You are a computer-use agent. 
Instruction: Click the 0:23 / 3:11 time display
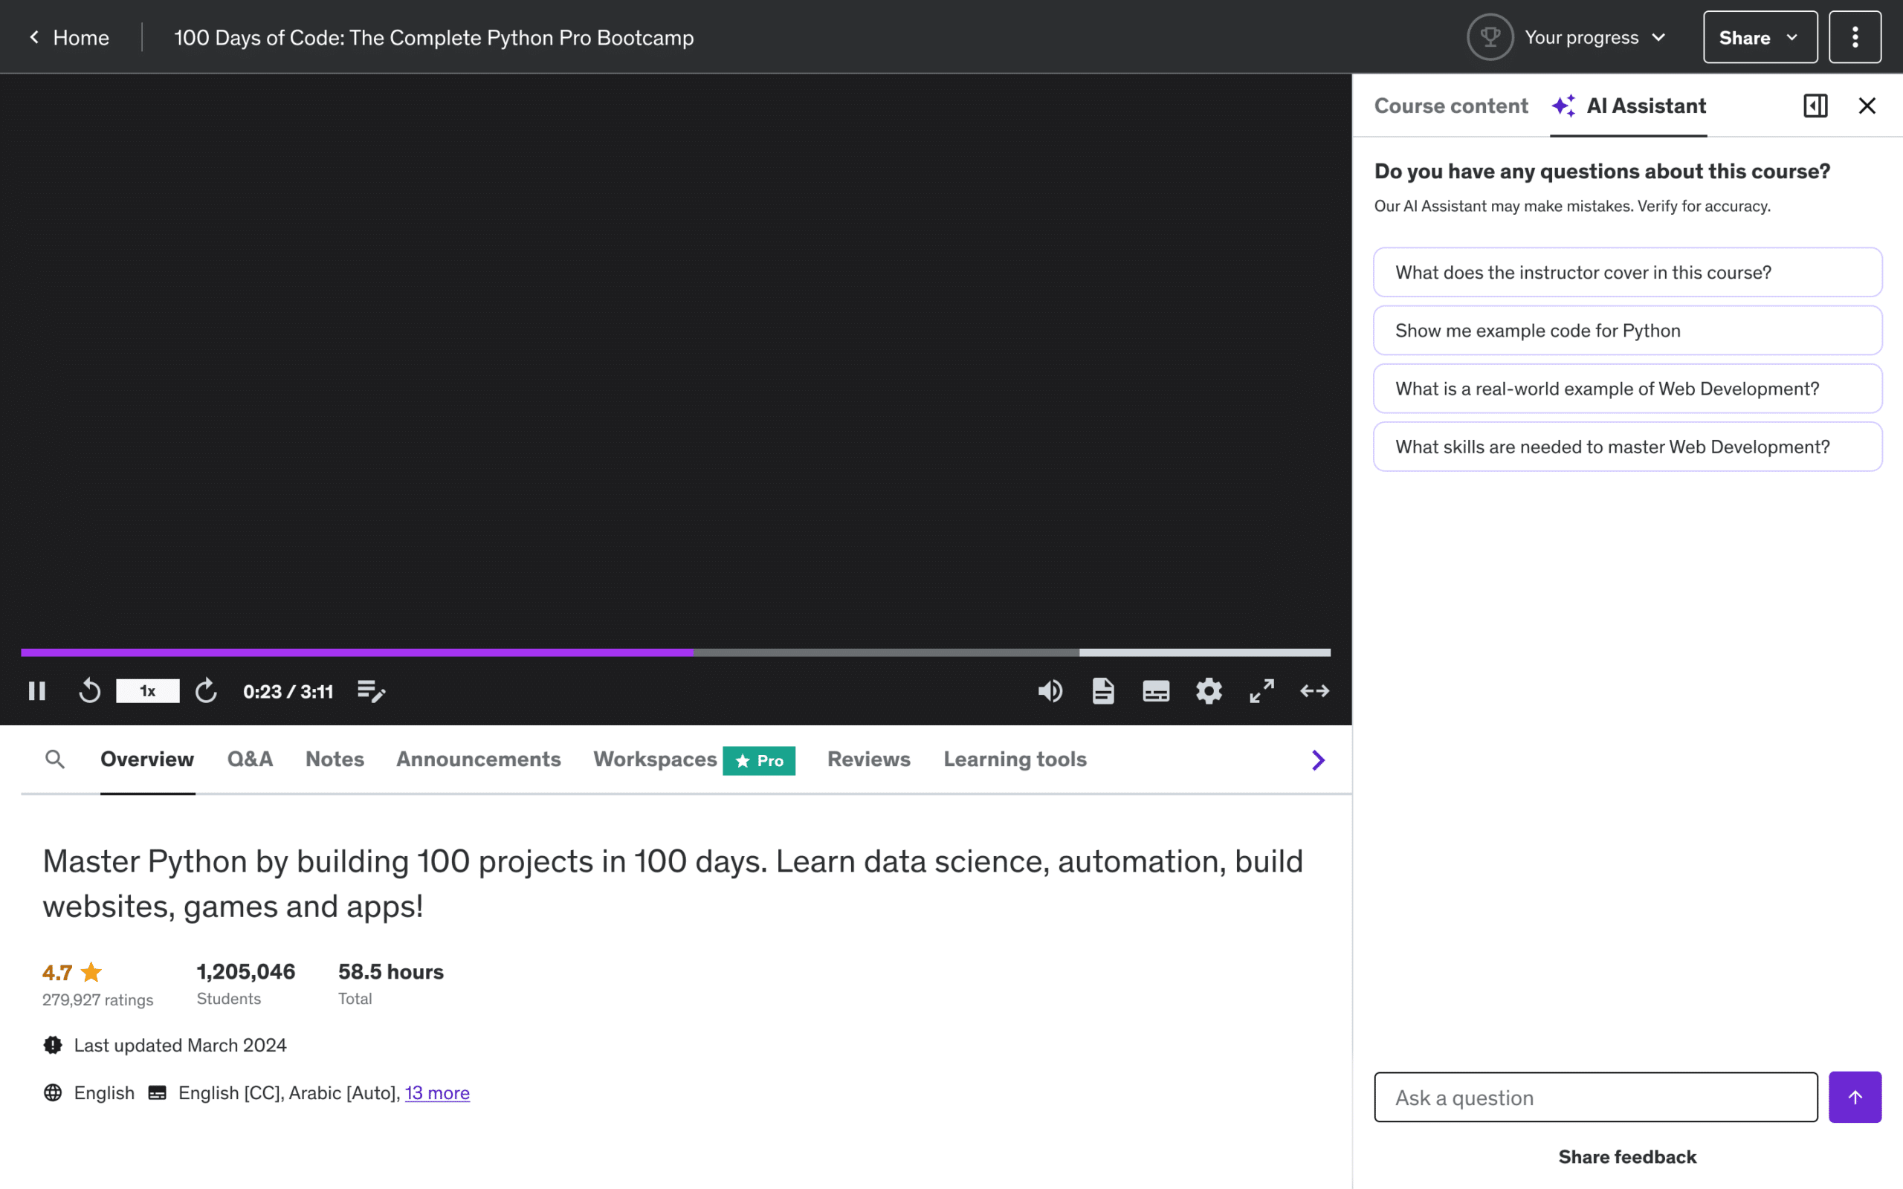(288, 691)
